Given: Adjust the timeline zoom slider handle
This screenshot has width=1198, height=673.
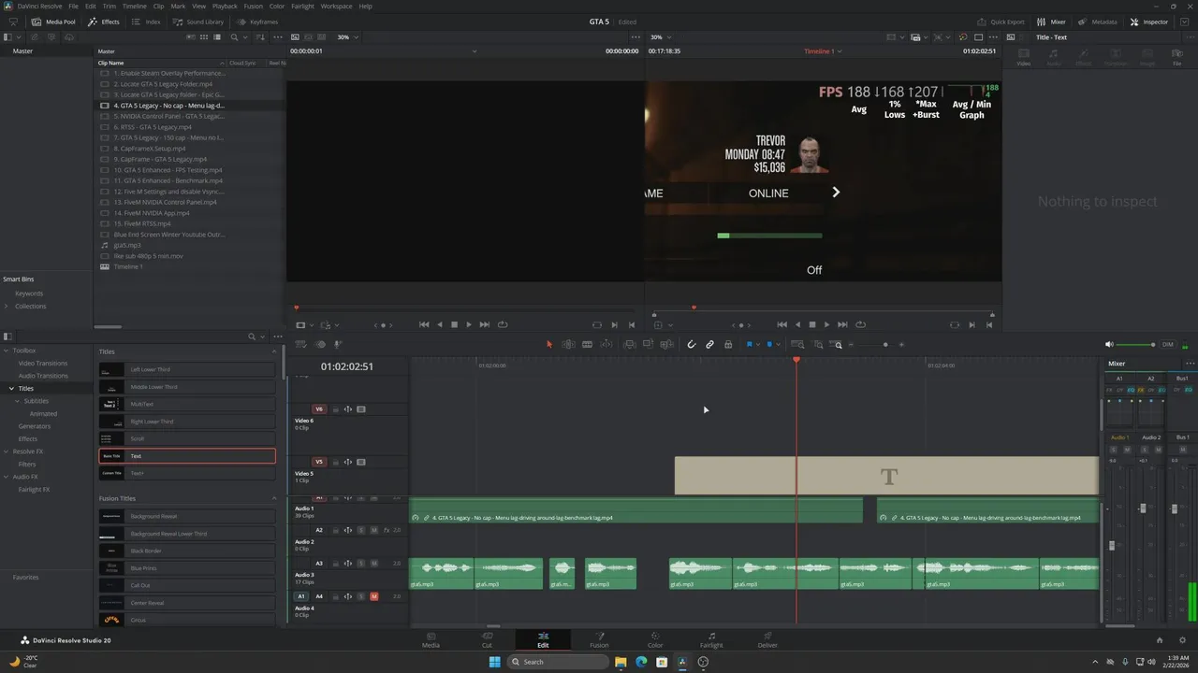Looking at the screenshot, I should pyautogui.click(x=885, y=344).
